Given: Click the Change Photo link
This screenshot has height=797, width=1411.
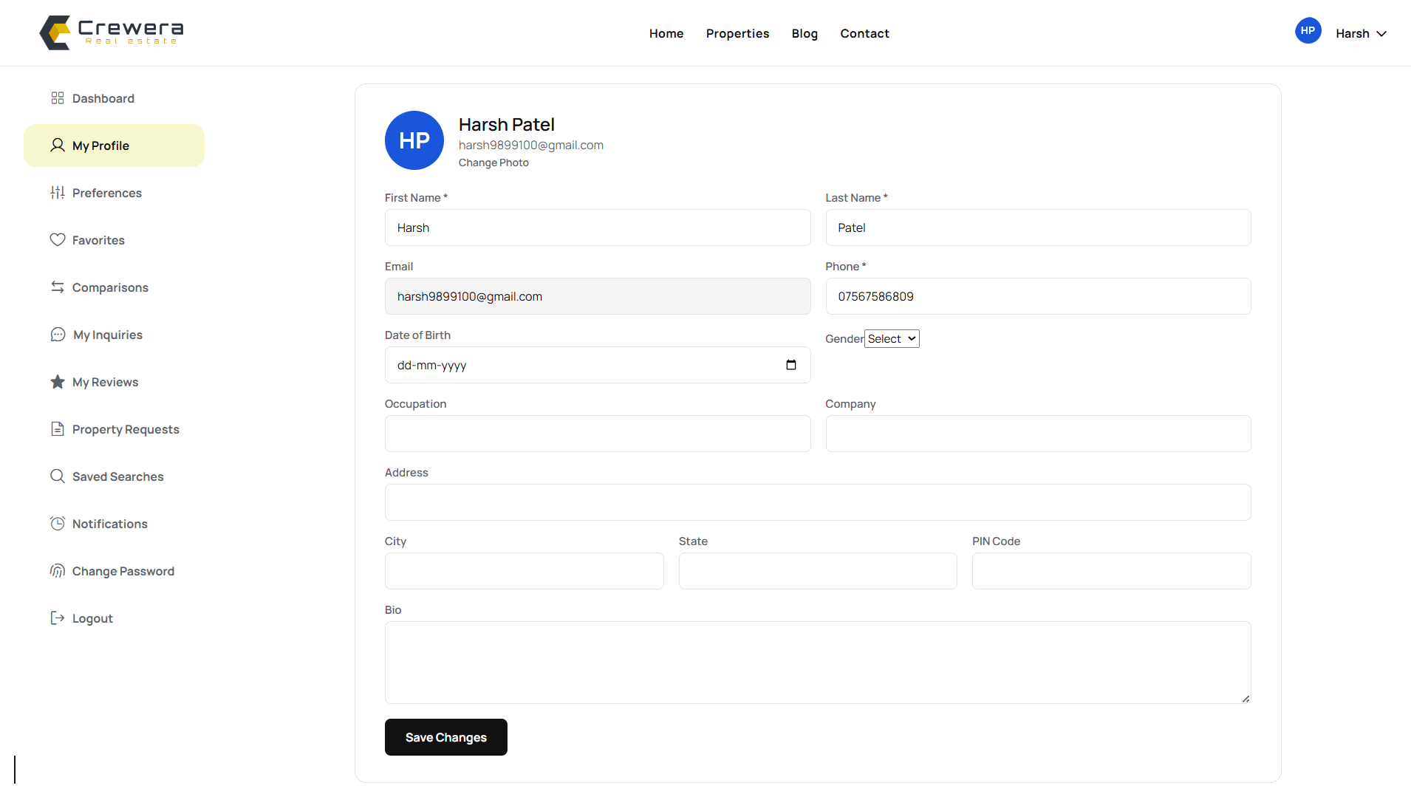Looking at the screenshot, I should click(493, 163).
